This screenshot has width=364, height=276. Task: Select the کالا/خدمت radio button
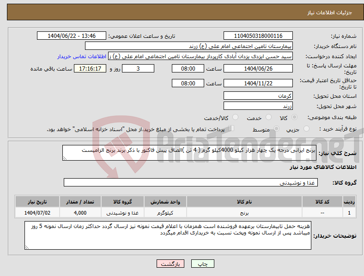coord(236,117)
